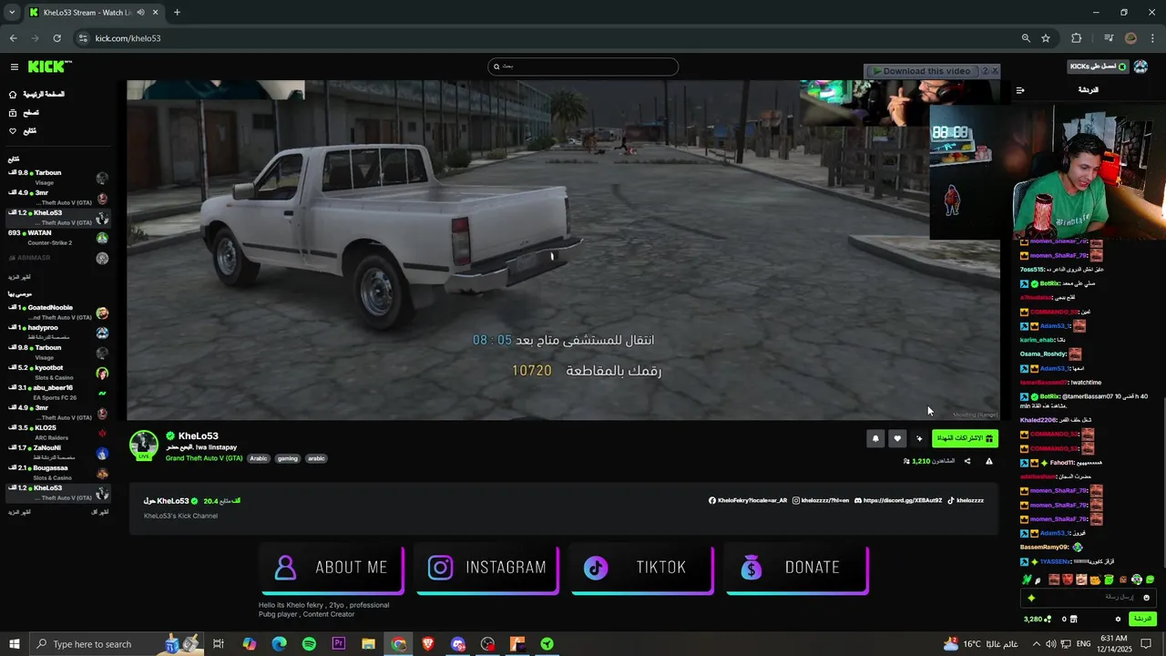This screenshot has width=1166, height=656.
Task: Click the TIKTOK panel banner
Action: point(642,569)
